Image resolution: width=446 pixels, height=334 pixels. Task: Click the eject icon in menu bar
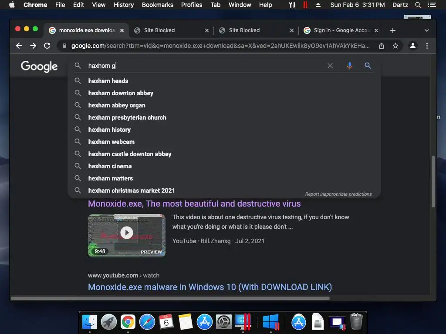tap(318, 5)
